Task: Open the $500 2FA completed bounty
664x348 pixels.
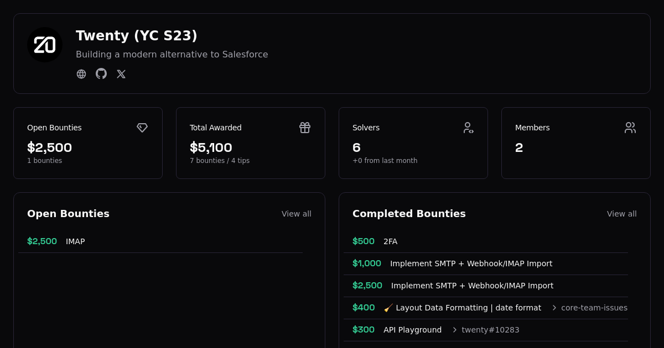Action: click(x=390, y=241)
